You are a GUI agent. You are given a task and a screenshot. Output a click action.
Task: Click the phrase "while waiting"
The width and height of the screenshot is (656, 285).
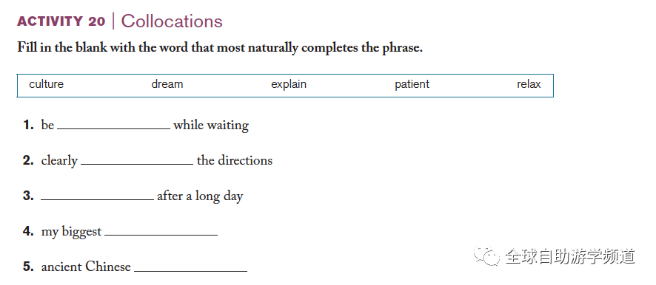(211, 126)
